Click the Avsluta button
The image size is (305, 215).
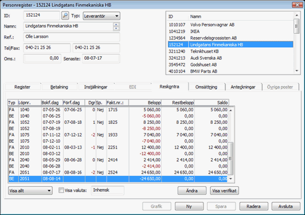(286, 206)
